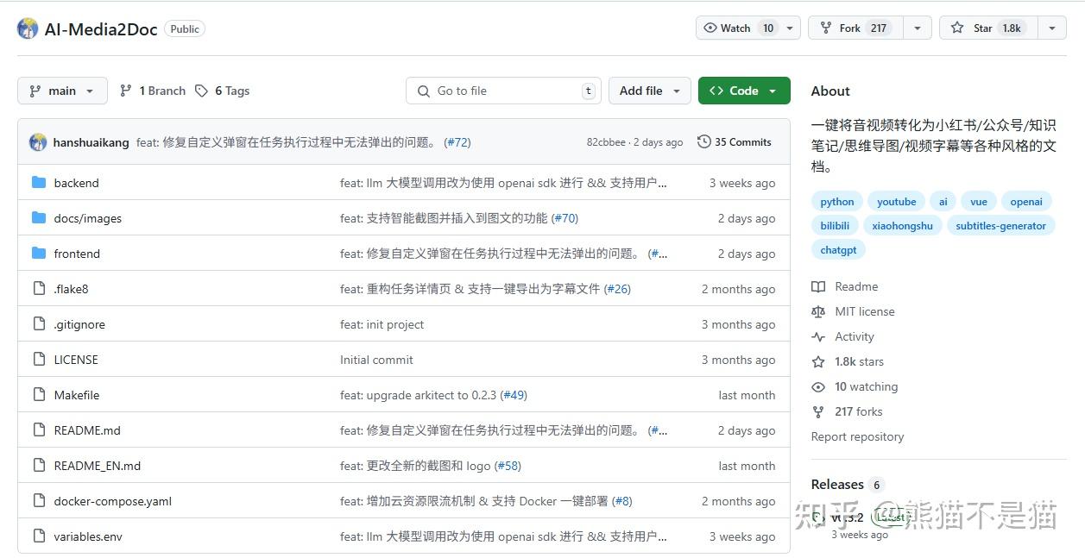This screenshot has width=1085, height=558.
Task: Click the README.md file icon
Action: click(39, 429)
